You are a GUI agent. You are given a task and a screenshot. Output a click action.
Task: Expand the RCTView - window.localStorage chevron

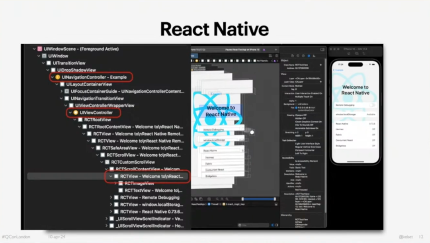pyautogui.click(x=111, y=205)
